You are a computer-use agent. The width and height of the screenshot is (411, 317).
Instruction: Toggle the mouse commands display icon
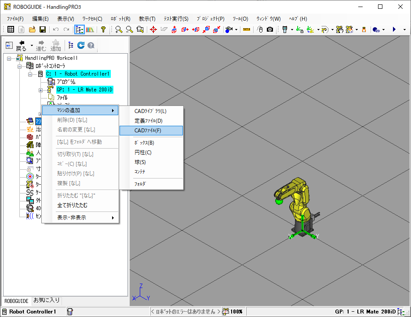tap(259, 29)
